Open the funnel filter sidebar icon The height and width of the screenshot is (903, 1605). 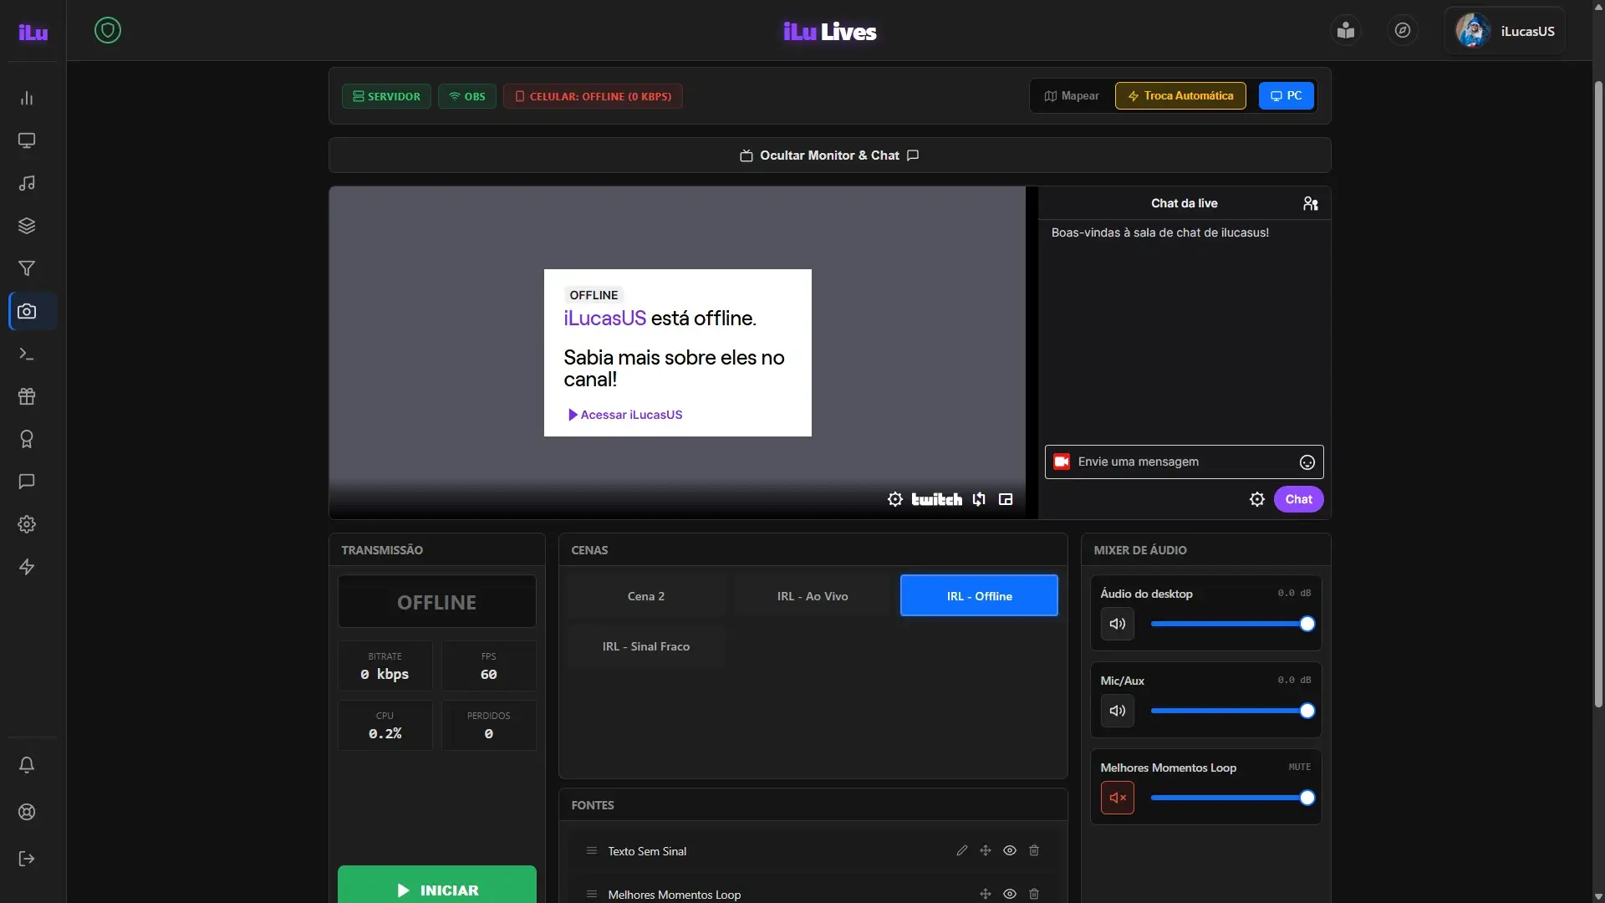[x=27, y=268]
